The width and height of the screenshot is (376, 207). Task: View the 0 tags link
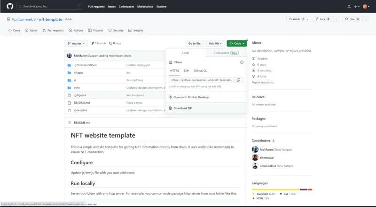[115, 43]
